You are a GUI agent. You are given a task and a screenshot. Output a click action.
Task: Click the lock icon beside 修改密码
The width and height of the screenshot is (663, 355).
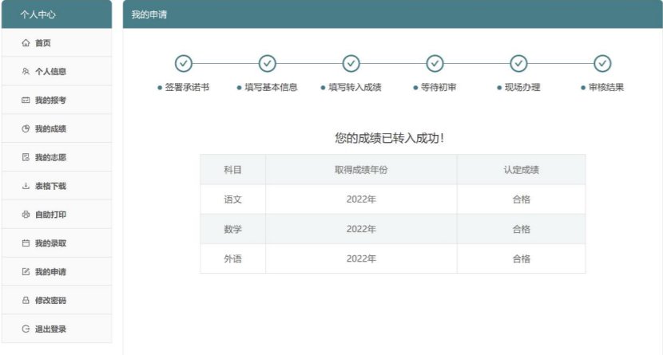point(26,301)
